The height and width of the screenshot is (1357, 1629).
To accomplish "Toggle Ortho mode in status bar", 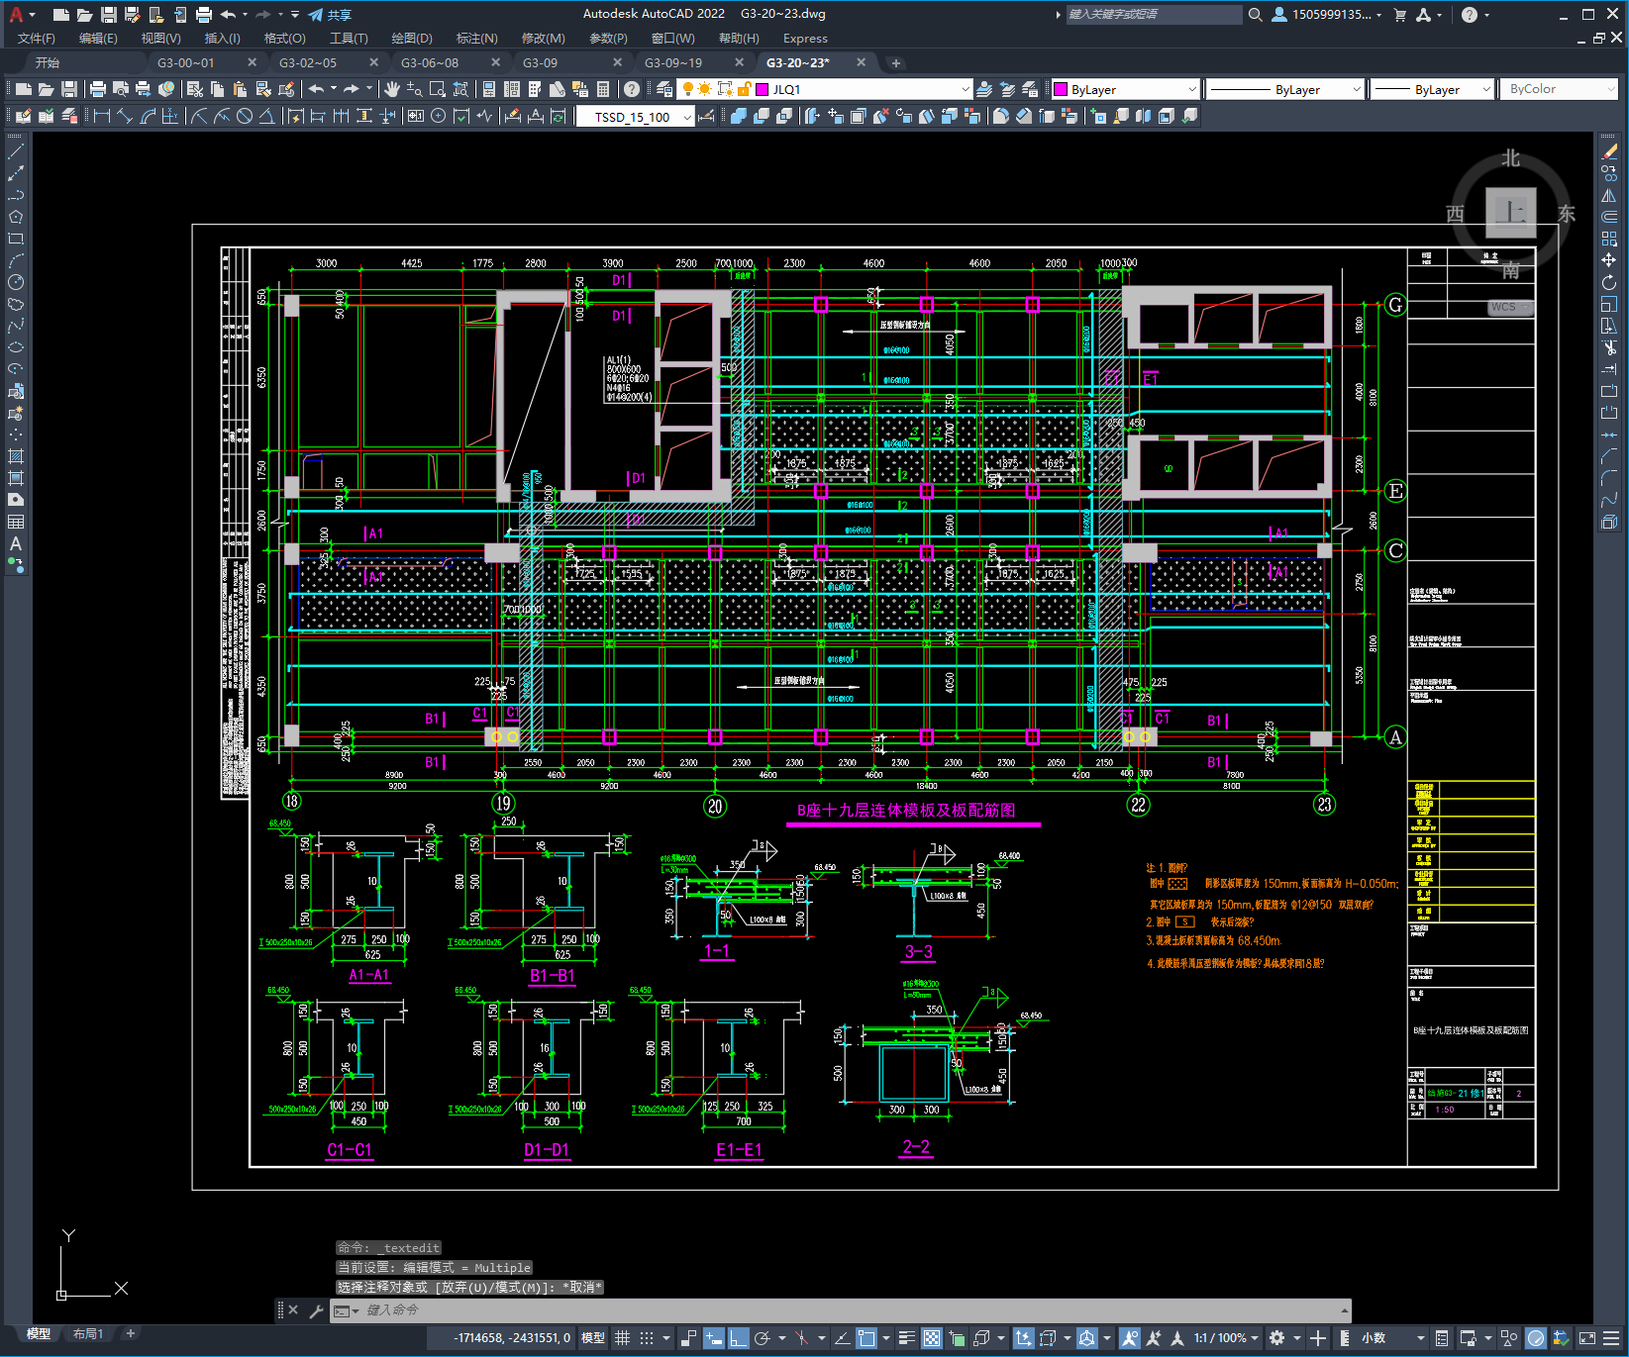I will [x=738, y=1338].
